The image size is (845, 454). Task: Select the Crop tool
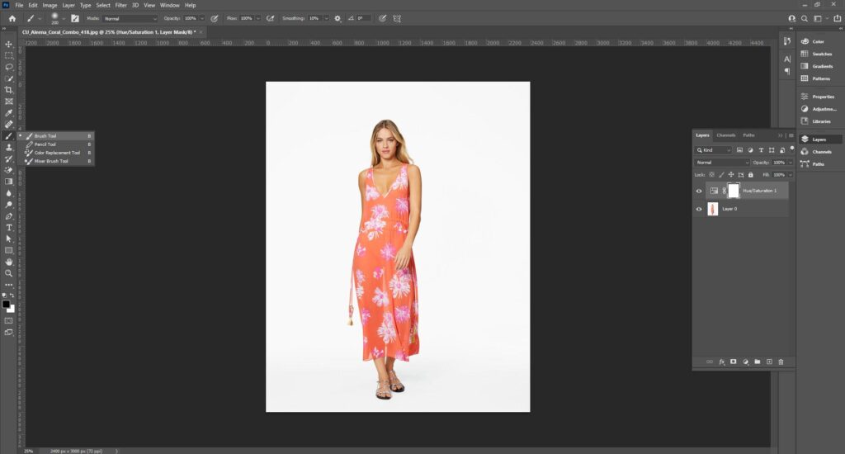coord(8,89)
